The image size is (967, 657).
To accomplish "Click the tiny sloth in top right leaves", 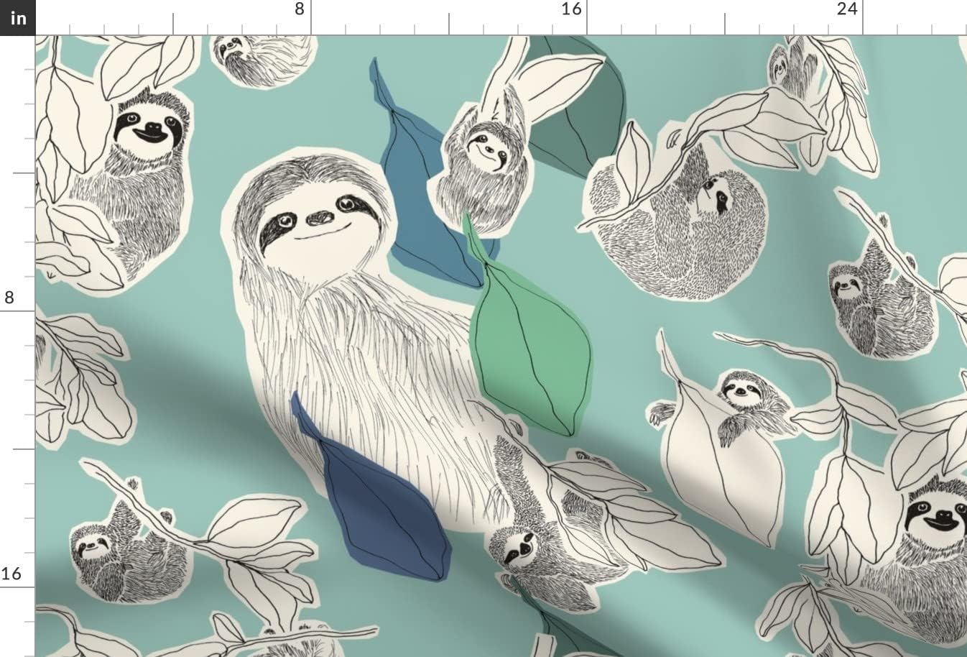I will coord(787,68).
